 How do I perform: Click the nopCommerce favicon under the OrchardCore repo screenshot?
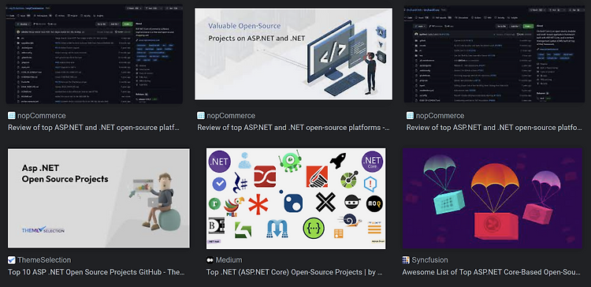[x=410, y=115]
